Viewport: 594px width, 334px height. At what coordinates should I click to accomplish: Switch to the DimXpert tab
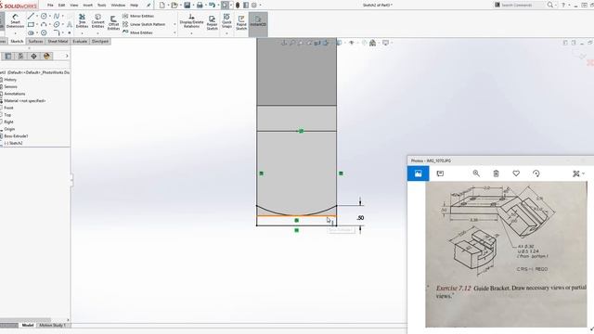coord(100,41)
